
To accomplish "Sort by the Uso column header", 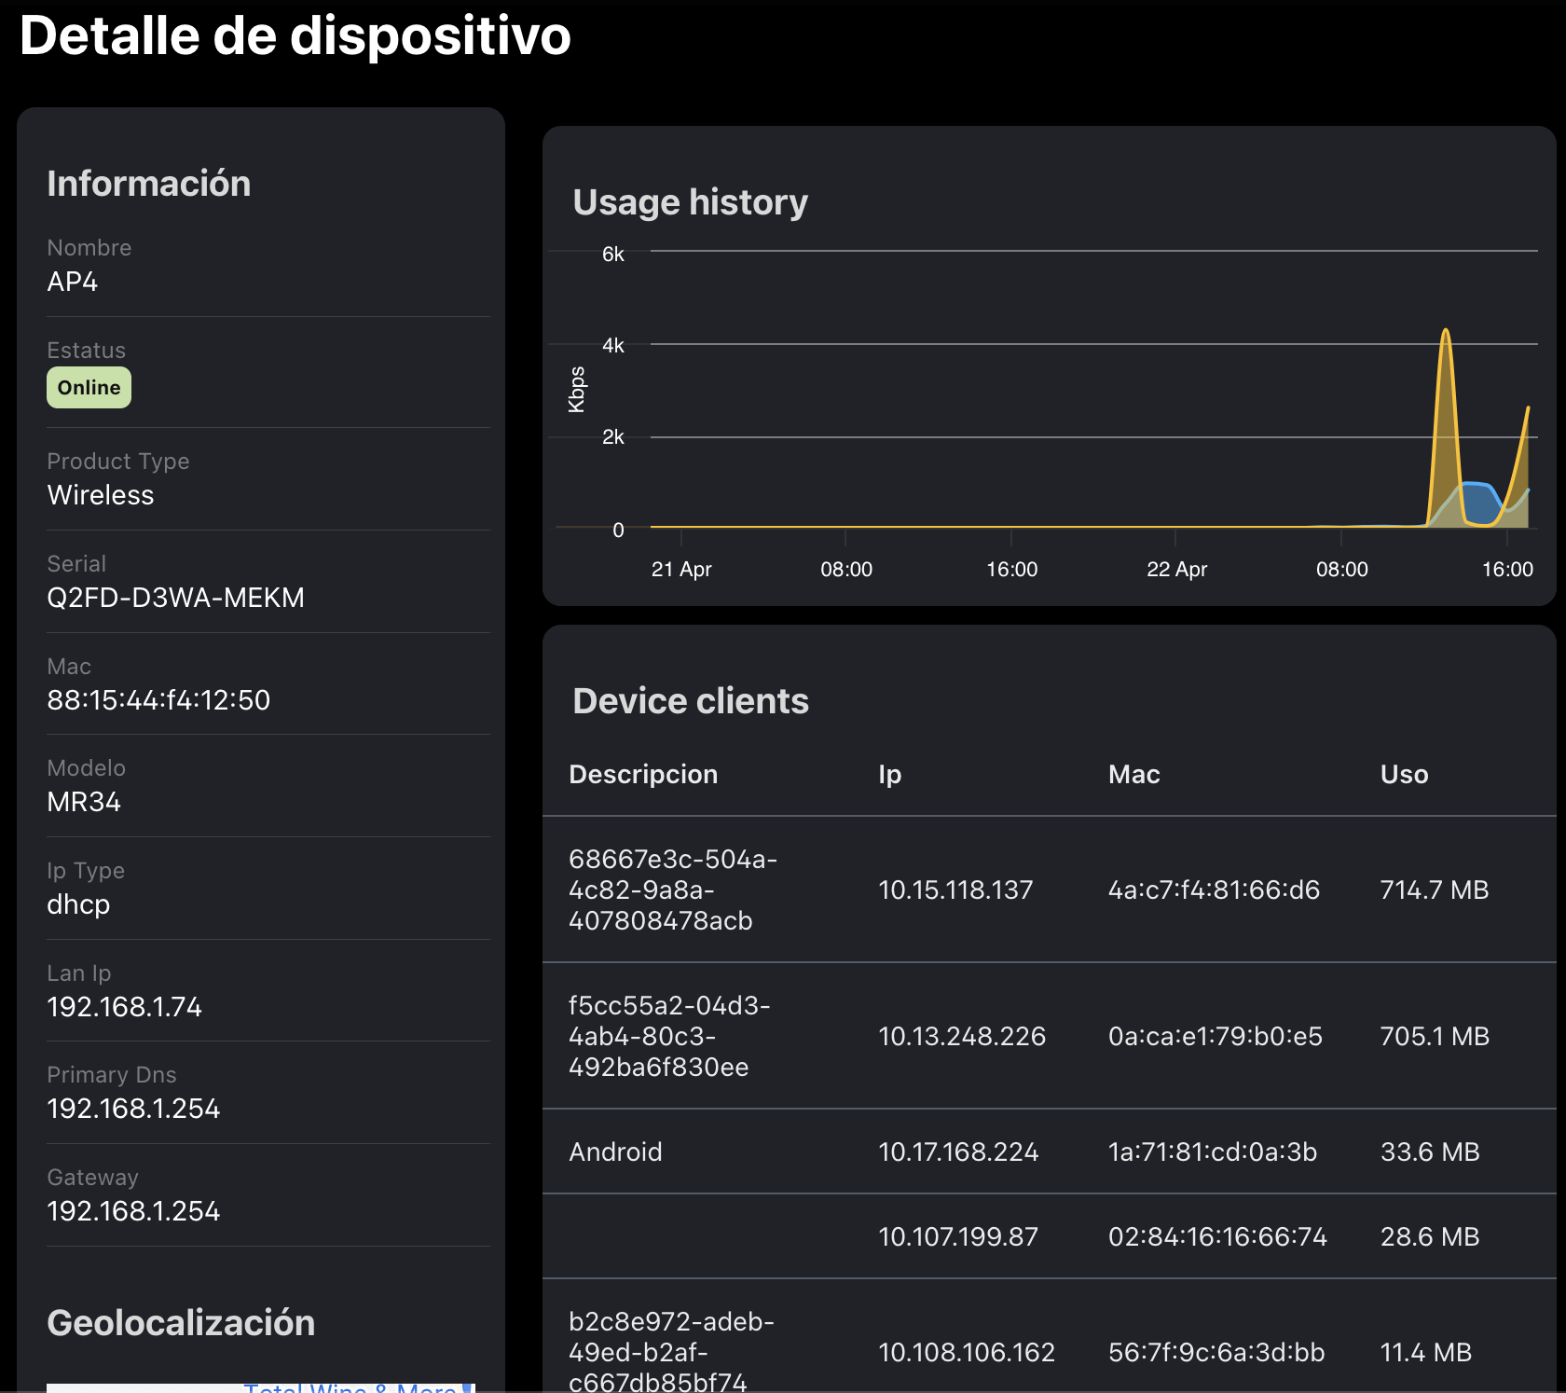I will point(1404,775).
